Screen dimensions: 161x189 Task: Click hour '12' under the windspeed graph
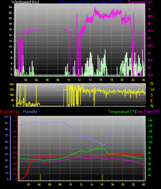click(79, 80)
